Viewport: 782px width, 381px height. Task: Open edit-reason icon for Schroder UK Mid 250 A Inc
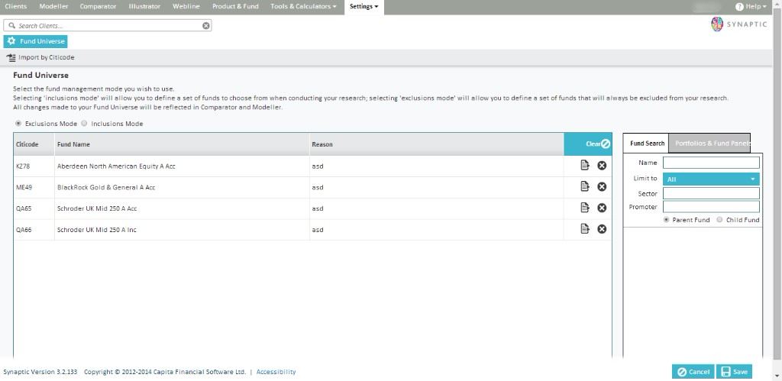pyautogui.click(x=585, y=229)
